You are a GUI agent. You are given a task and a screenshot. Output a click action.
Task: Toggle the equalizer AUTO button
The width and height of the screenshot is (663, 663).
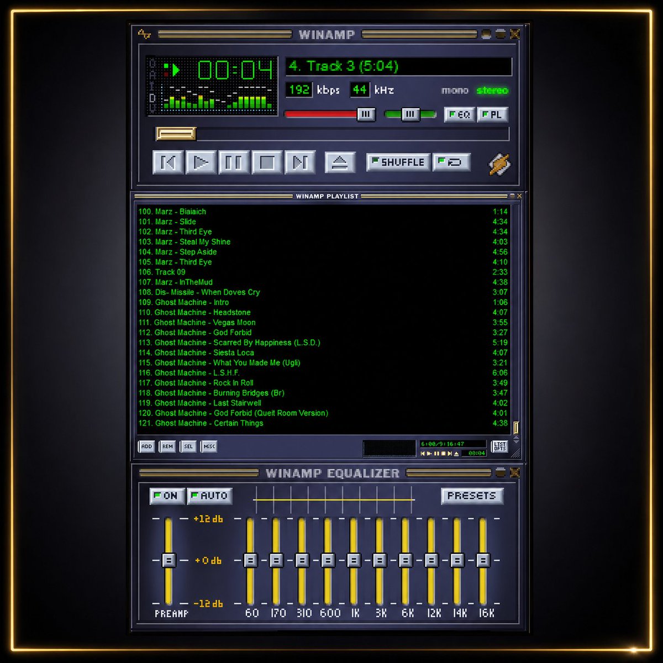click(209, 496)
